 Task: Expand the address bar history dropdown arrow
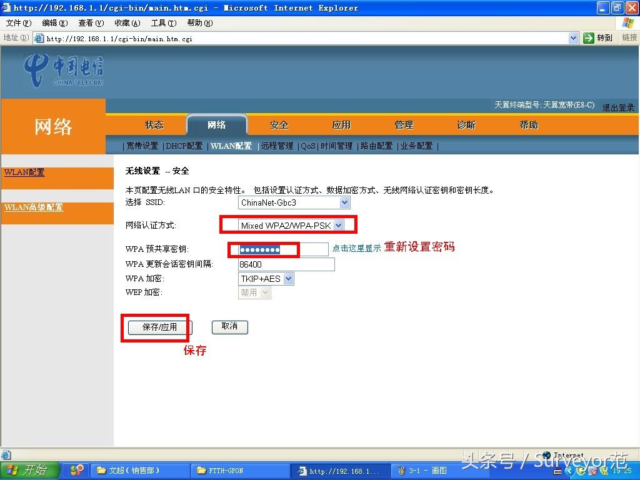pos(574,37)
